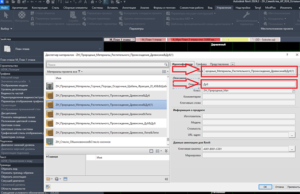Open the Дополнительные параметры wrench tool
The height and width of the screenshot is (194, 300).
[247, 18]
